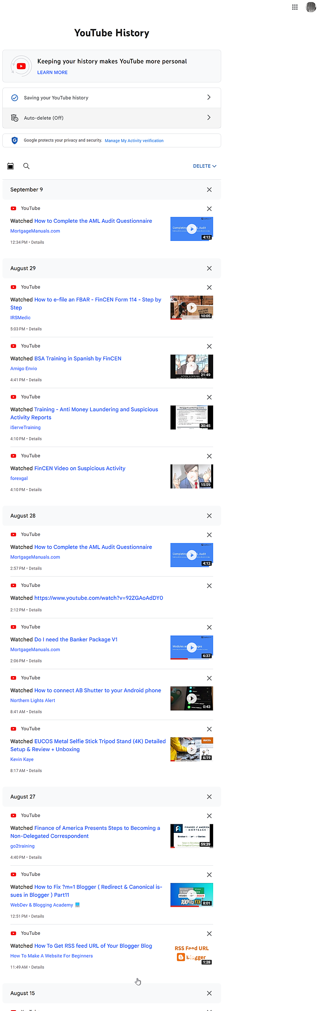
Task: Visit How To Make A Website For Beginners channel
Action: [x=52, y=956]
